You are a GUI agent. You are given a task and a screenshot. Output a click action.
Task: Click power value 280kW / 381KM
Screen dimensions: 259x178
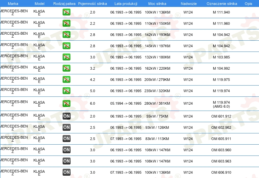pos(157,103)
